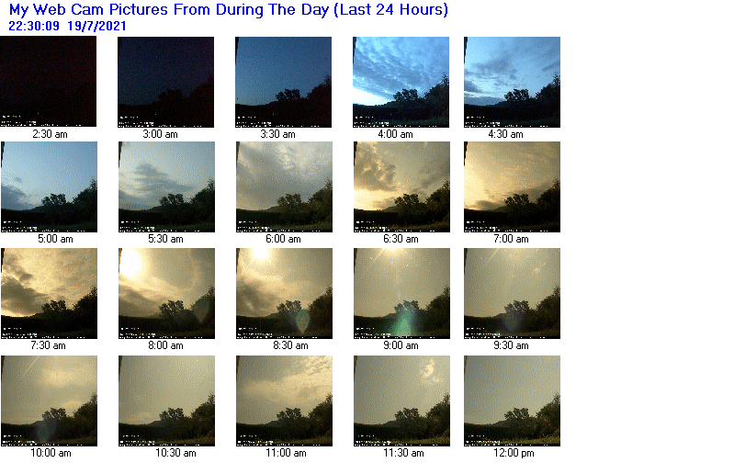Viewport: 734px width, 474px height.
Task: Select the 5:00 am thumbnail image
Action: coord(50,186)
